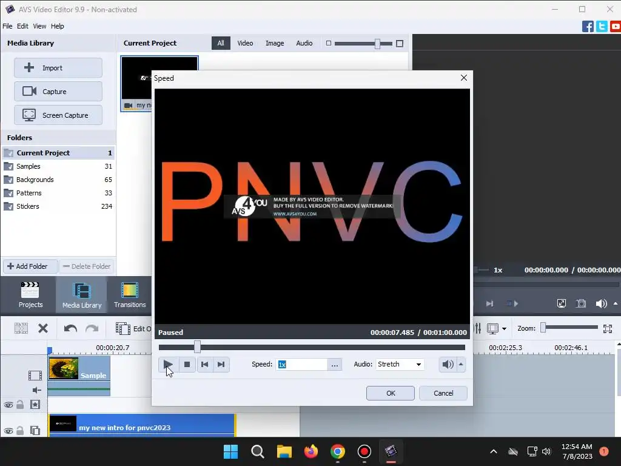Viewport: 621px width, 466px height.
Task: Take a snapshot with camera icon
Action: pyautogui.click(x=581, y=303)
